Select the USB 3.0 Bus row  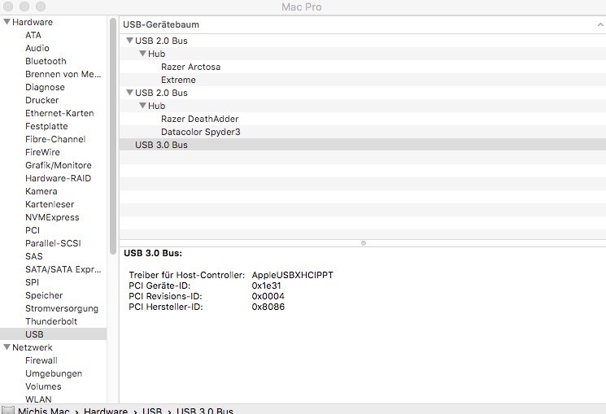point(363,145)
